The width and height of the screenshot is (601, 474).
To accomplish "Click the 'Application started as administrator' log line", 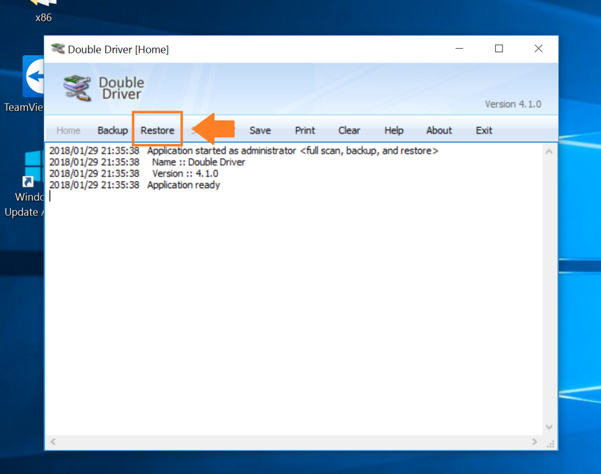I will click(244, 151).
